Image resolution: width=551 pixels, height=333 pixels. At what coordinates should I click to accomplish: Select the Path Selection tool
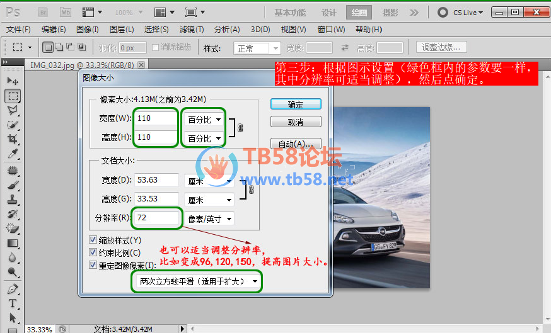(x=13, y=318)
